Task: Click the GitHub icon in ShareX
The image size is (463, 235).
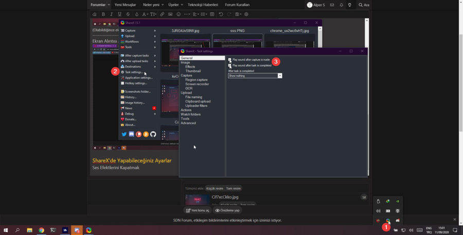Action: 153,134
